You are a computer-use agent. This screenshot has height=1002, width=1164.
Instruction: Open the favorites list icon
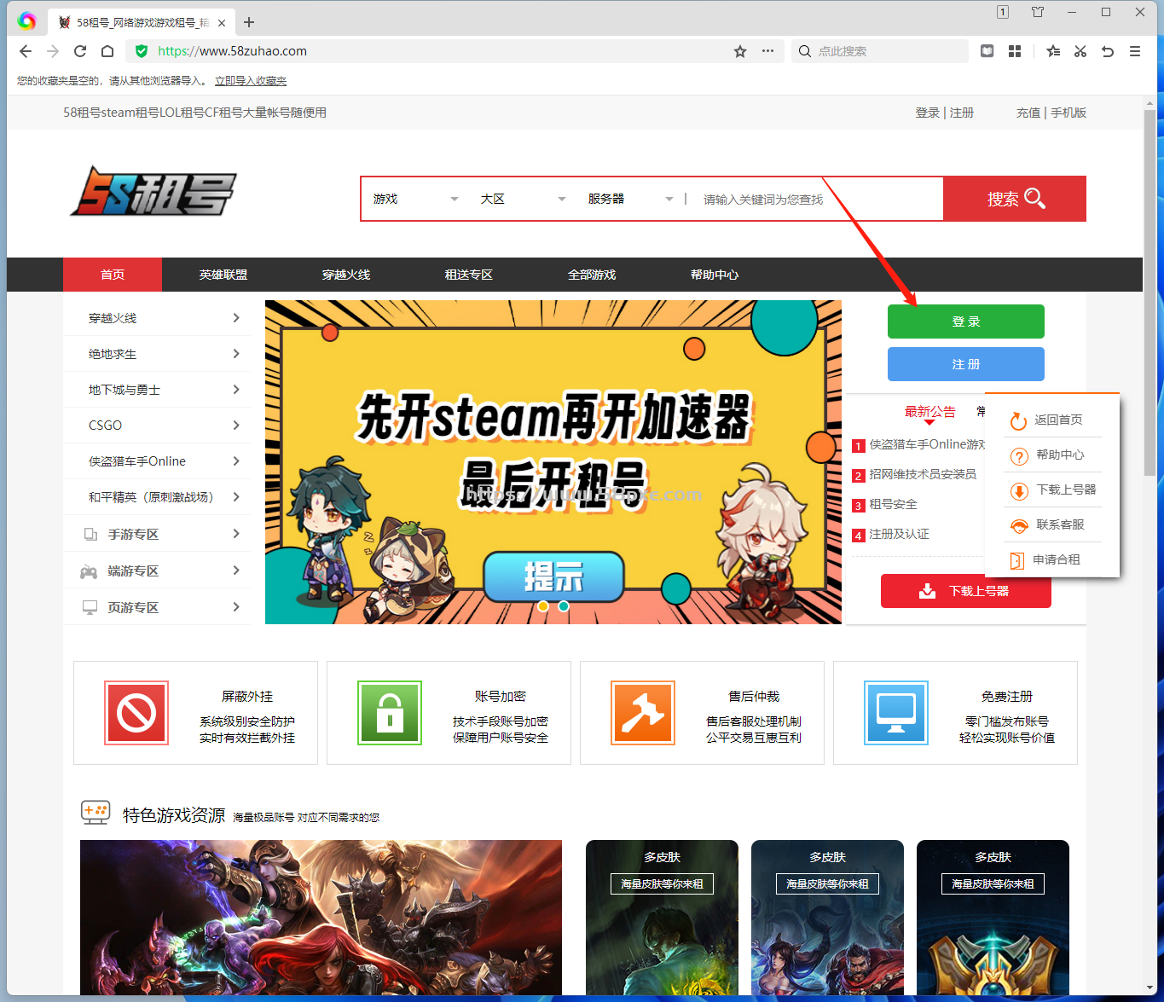point(1053,51)
